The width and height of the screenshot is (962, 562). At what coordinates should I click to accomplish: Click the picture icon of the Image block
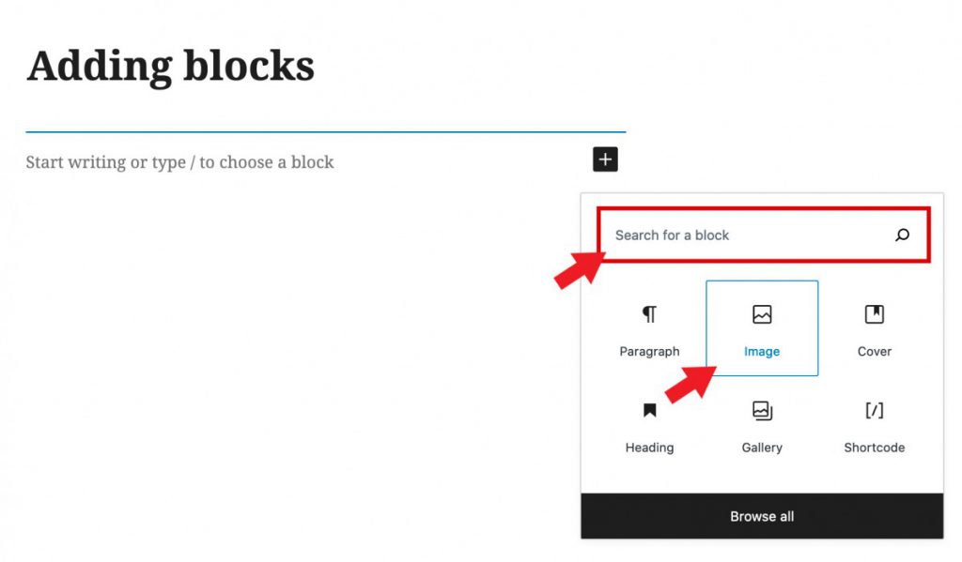[762, 314]
